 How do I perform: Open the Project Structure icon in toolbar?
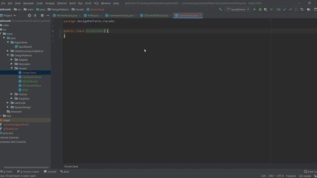(x=309, y=9)
